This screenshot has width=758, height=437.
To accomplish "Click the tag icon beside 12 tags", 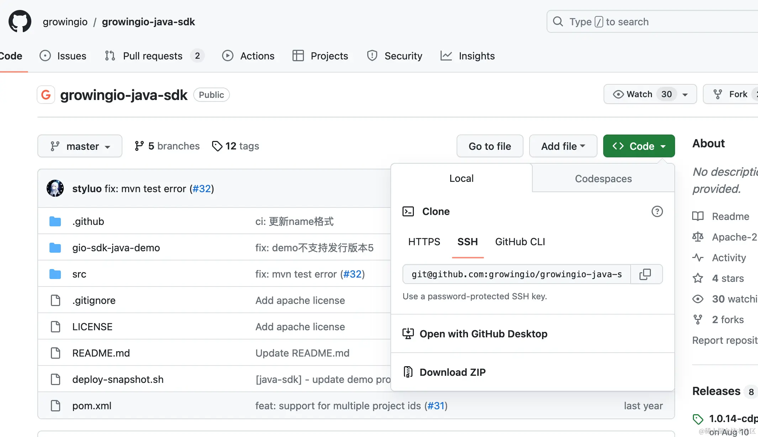I will [x=217, y=146].
